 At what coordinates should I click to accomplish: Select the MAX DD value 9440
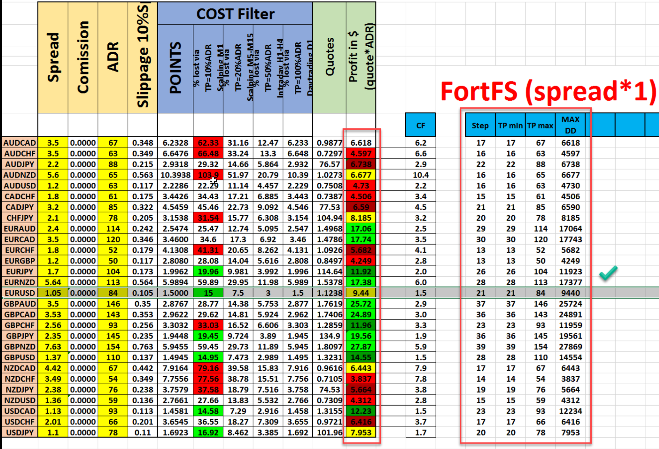tap(570, 293)
